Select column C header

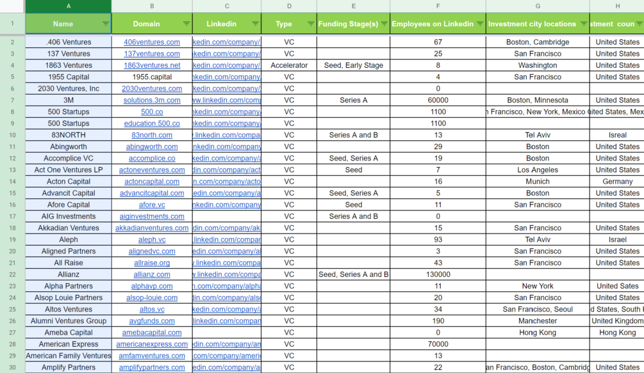pyautogui.click(x=227, y=6)
